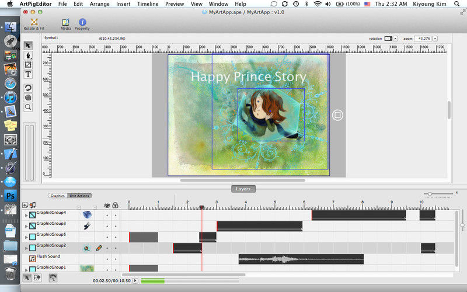Click the canvas horizontal scrollbar

tap(243, 180)
